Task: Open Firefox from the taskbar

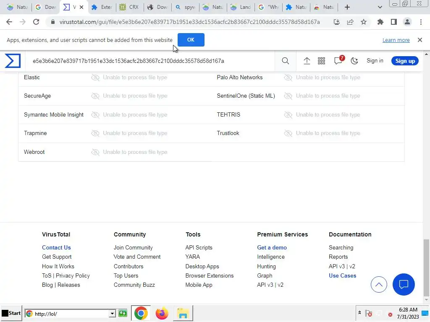Action: tap(162, 313)
